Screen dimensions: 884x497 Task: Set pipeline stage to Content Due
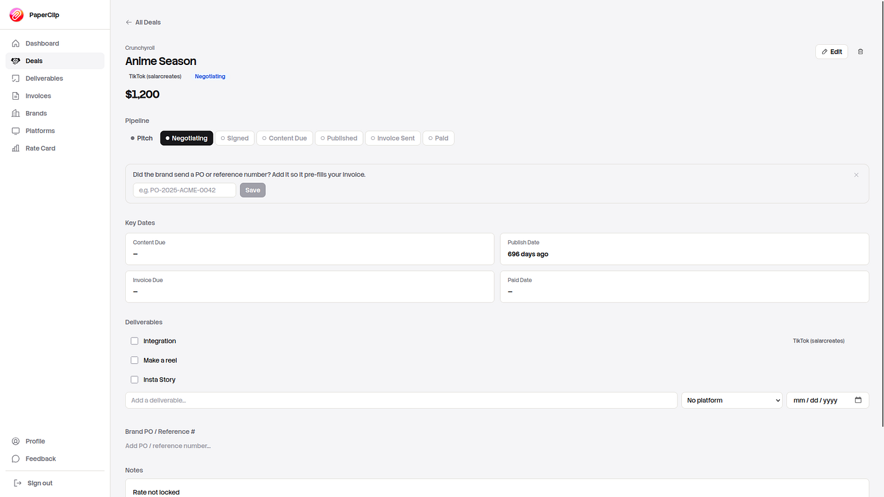[x=285, y=138]
